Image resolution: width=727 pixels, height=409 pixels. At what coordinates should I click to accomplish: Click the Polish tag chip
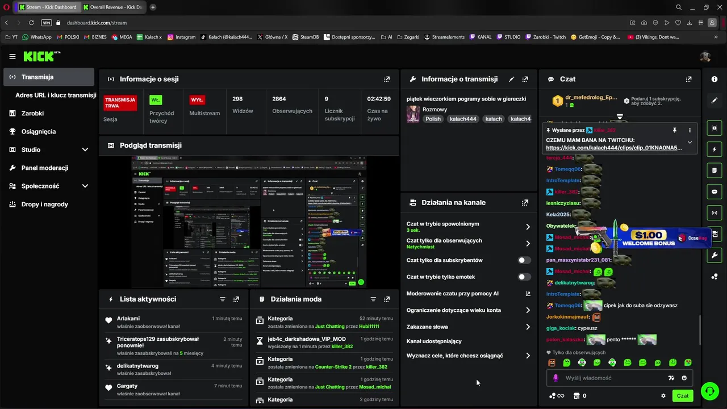click(433, 119)
